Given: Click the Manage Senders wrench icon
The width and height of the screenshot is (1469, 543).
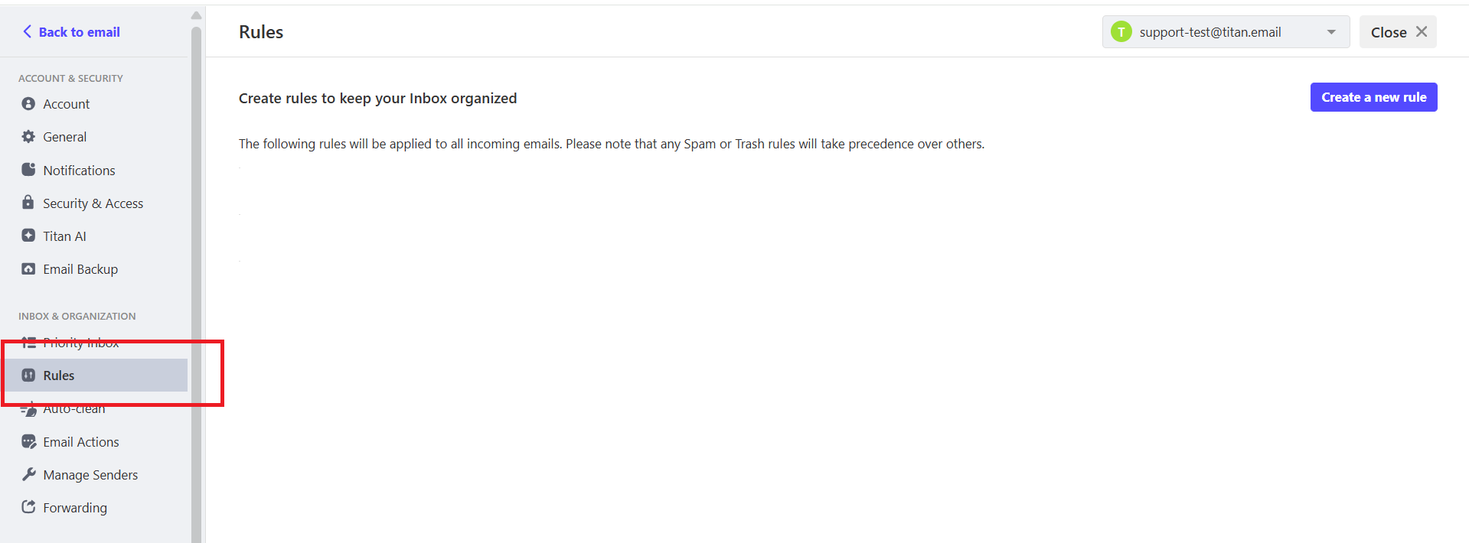Looking at the screenshot, I should (x=28, y=475).
